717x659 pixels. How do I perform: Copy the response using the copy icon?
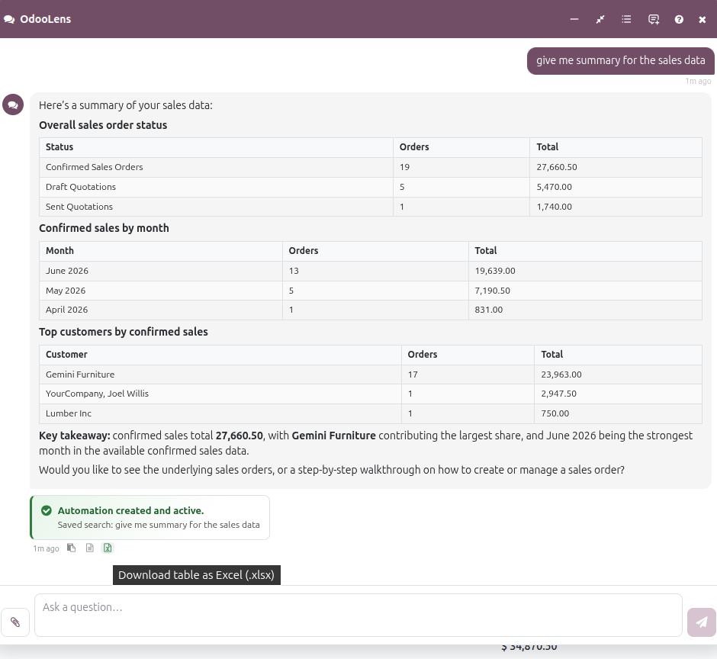(x=72, y=548)
